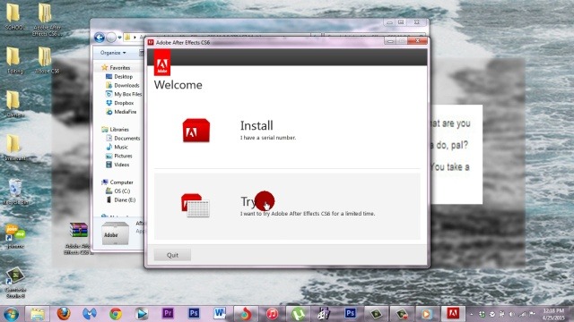Select Libraries in Explorer sidebar
The height and width of the screenshot is (322, 574).
[x=119, y=129]
